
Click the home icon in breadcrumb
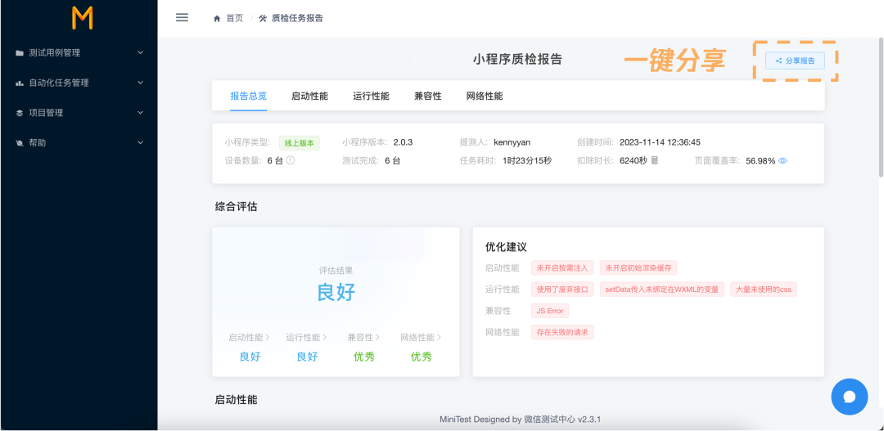pyautogui.click(x=217, y=18)
